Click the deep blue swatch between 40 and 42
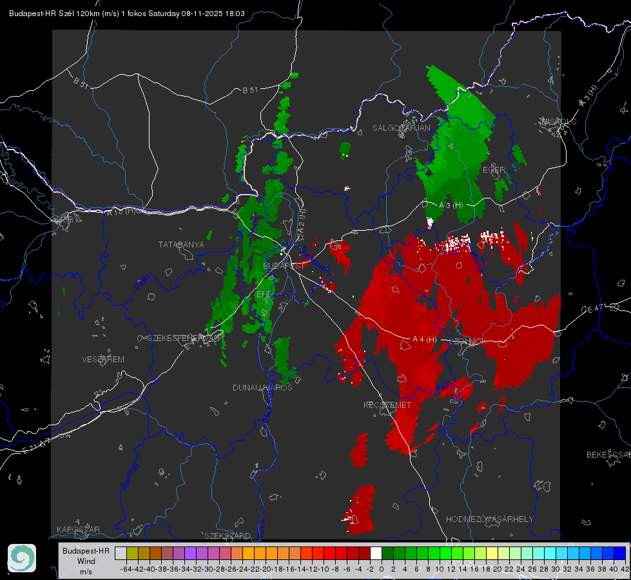The height and width of the screenshot is (580, 631). (x=619, y=553)
